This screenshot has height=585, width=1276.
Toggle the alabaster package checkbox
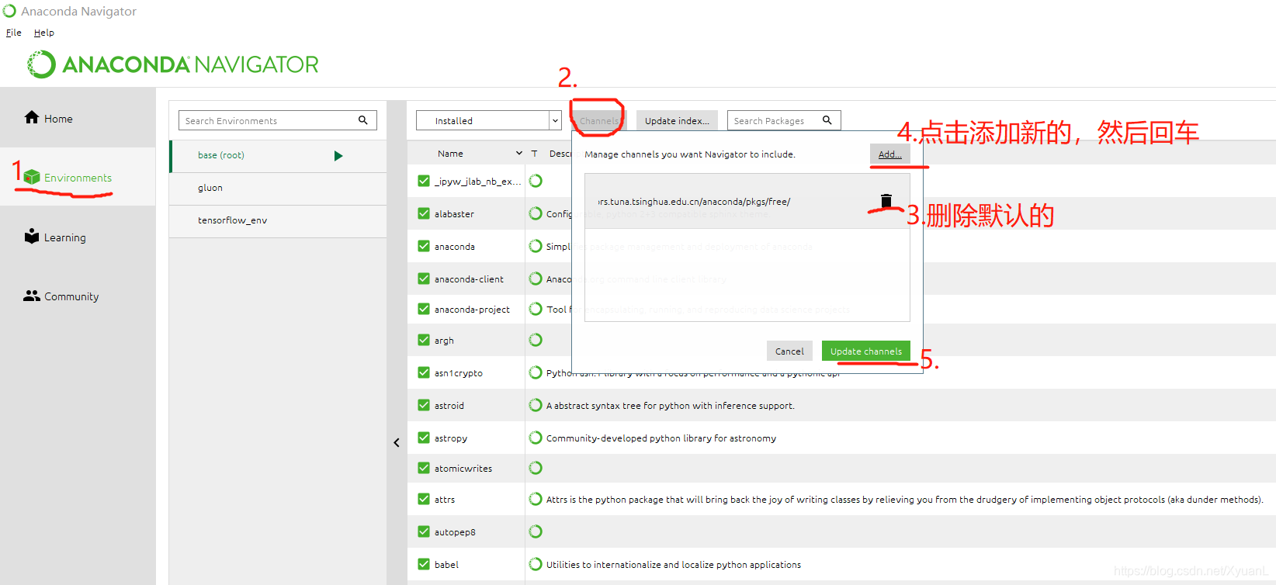(424, 213)
